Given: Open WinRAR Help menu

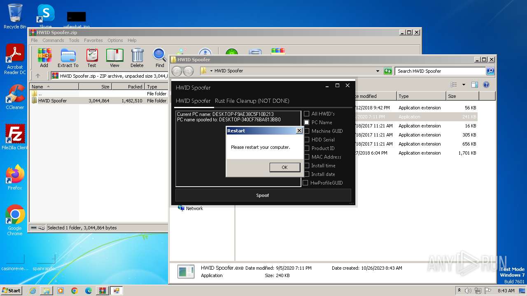Looking at the screenshot, I should pos(132,40).
